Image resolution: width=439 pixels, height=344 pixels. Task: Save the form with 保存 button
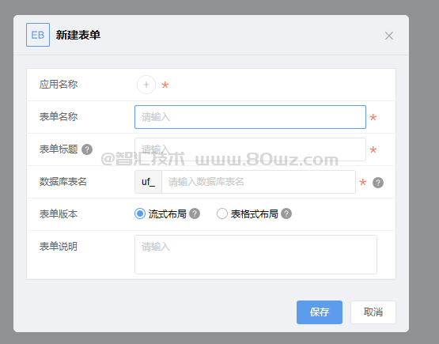coord(320,312)
